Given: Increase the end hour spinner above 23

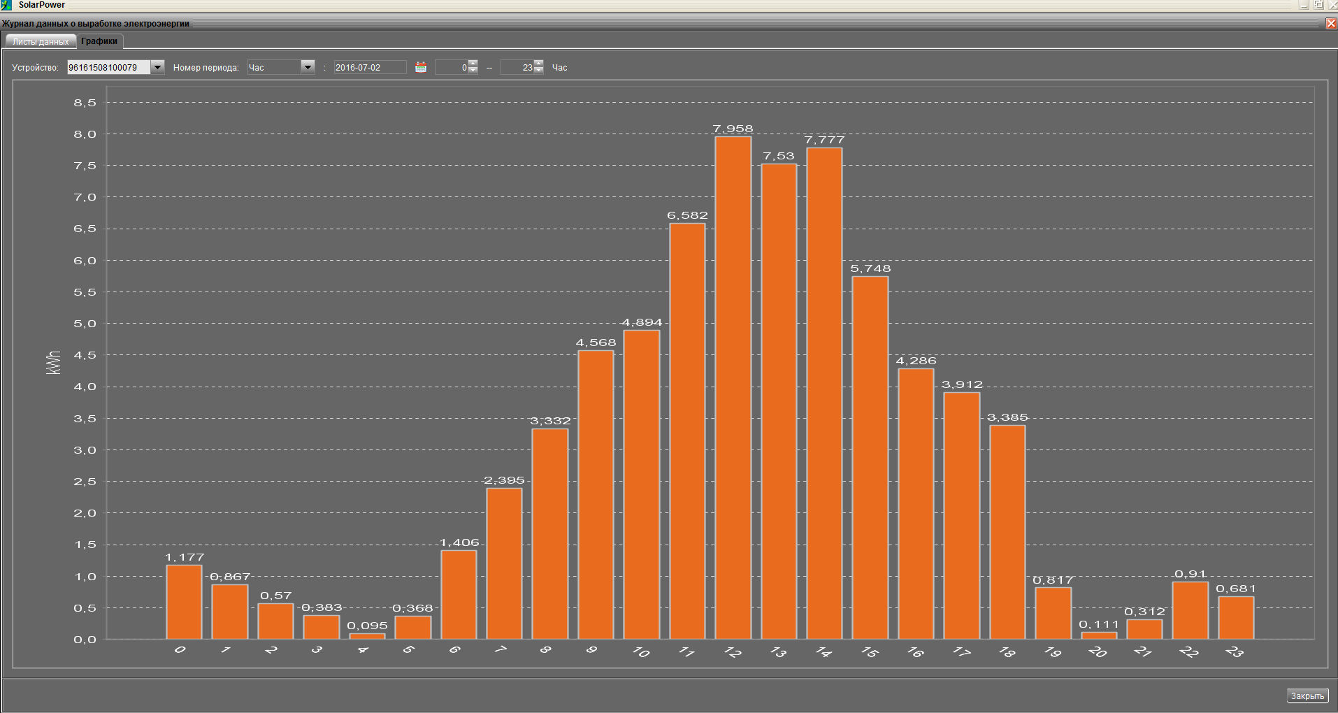Looking at the screenshot, I should 539,64.
